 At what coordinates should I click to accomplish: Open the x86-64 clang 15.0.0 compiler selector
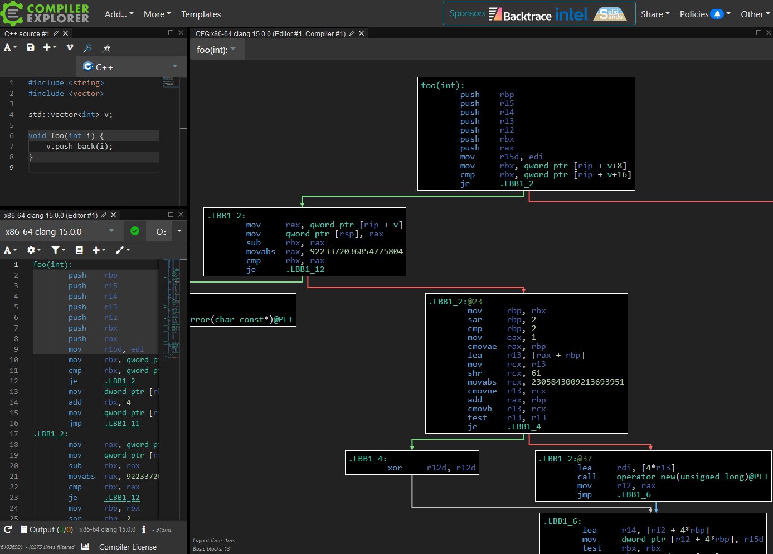60,231
